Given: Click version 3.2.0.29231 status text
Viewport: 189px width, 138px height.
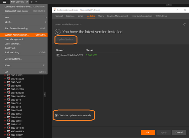Looking at the screenshot, I should point(91,55).
